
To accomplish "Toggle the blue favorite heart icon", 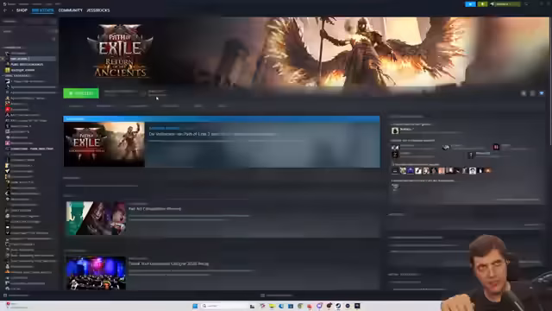I will [542, 93].
